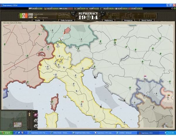The width and height of the screenshot is (176, 136).
Task: Open the Resources tab
Action: pyautogui.click(x=128, y=20)
